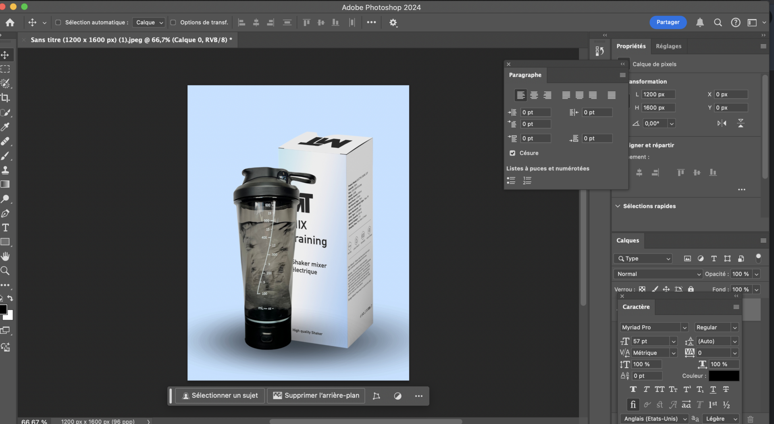Screen dimensions: 774x424
Task: Toggle underline in Caractère panel
Action: pos(713,389)
